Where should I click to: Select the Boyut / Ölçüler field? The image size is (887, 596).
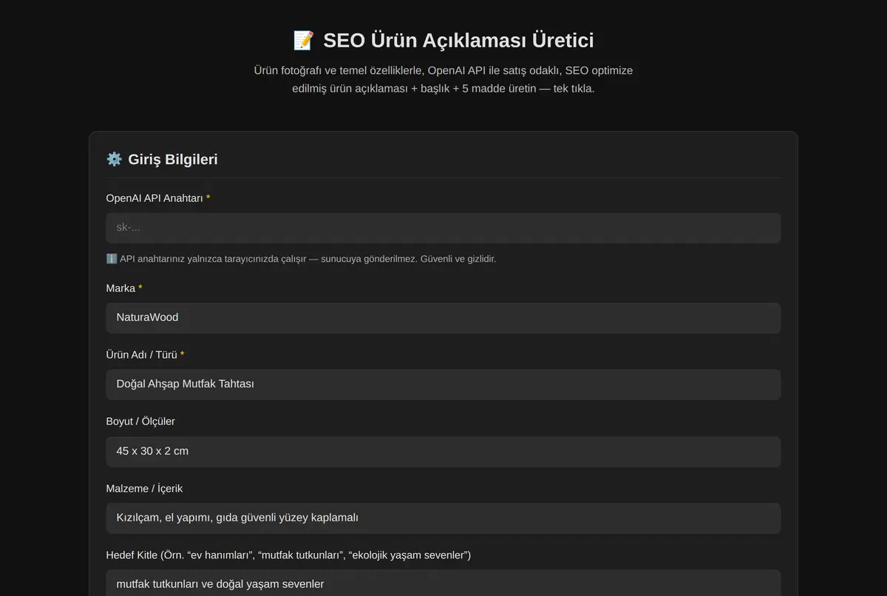[443, 451]
